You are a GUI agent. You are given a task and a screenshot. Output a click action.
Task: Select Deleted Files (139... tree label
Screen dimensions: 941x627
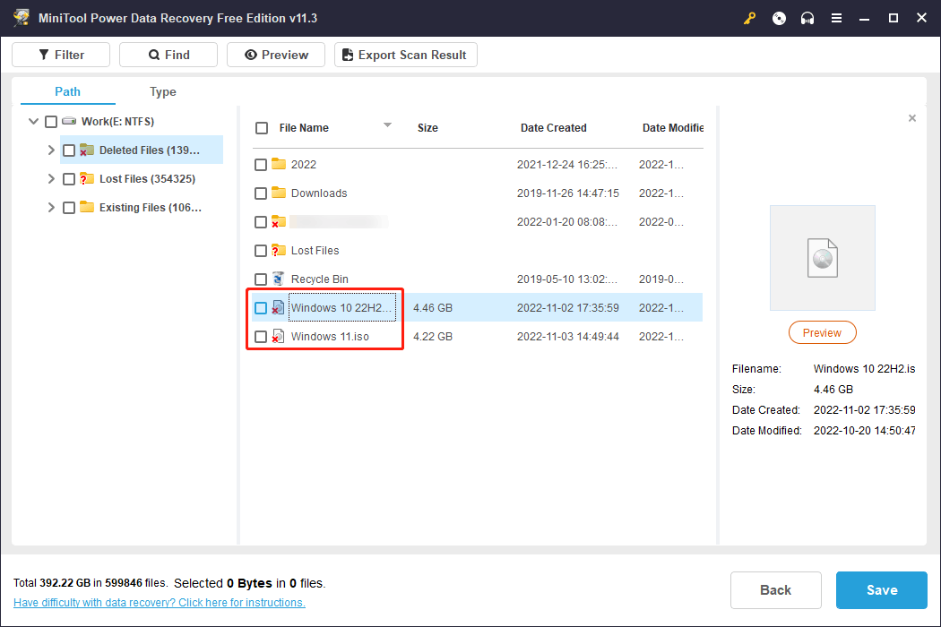tap(150, 150)
